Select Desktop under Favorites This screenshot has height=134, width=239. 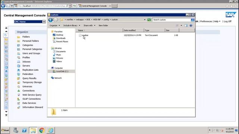[x=60, y=35]
